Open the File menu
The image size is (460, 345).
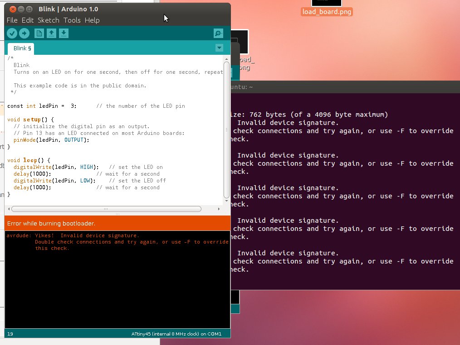12,20
